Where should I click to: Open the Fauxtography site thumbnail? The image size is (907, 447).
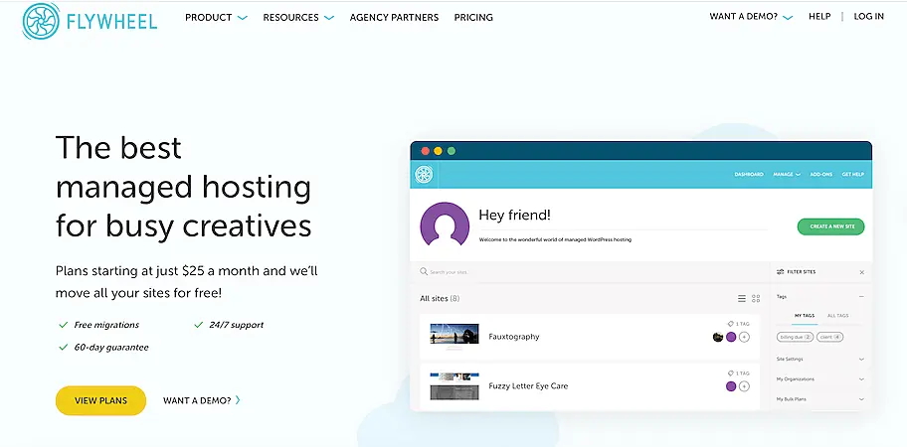[x=454, y=336]
